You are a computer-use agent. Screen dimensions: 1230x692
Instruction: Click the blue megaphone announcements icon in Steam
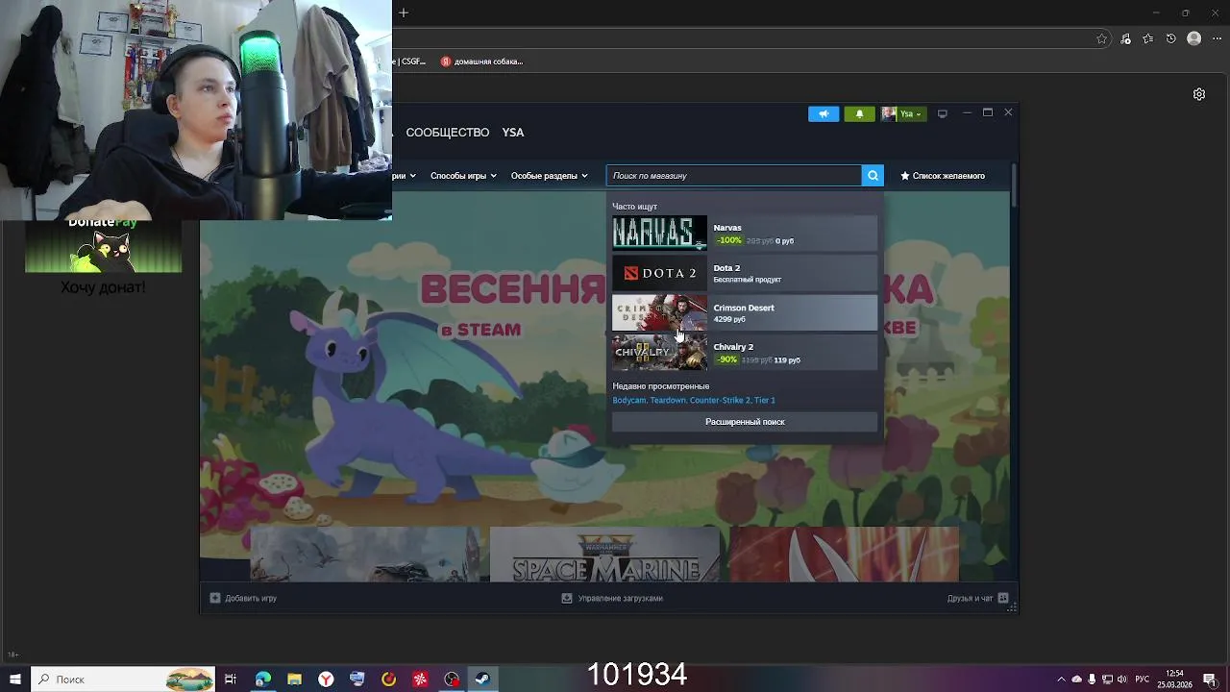pyautogui.click(x=824, y=113)
